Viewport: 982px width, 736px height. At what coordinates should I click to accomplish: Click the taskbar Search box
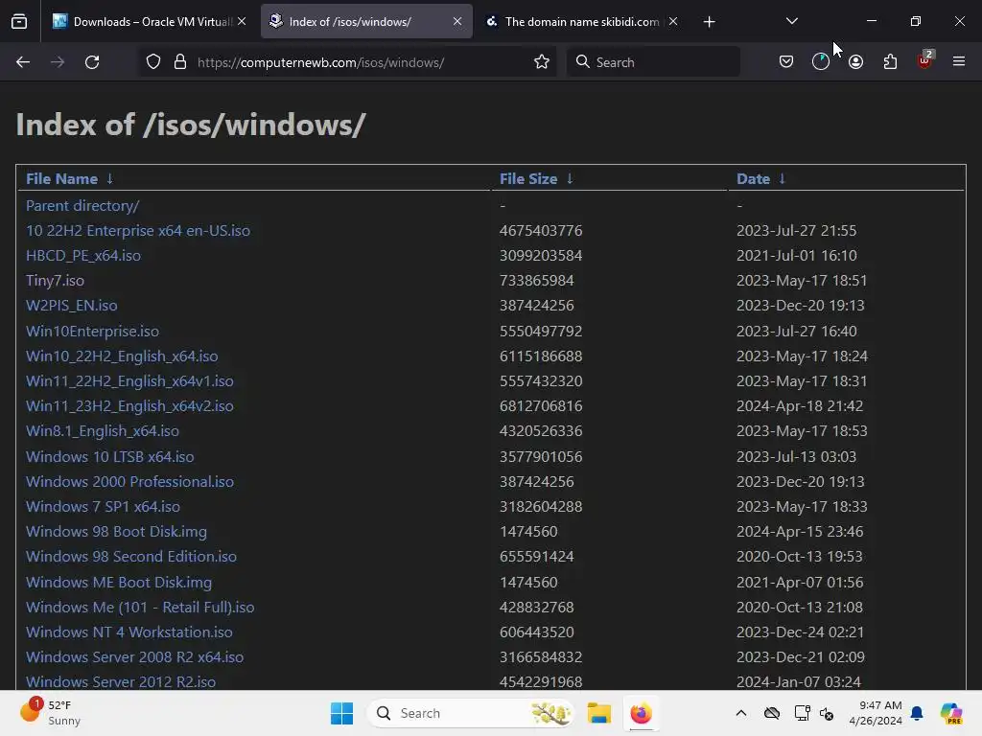(470, 713)
